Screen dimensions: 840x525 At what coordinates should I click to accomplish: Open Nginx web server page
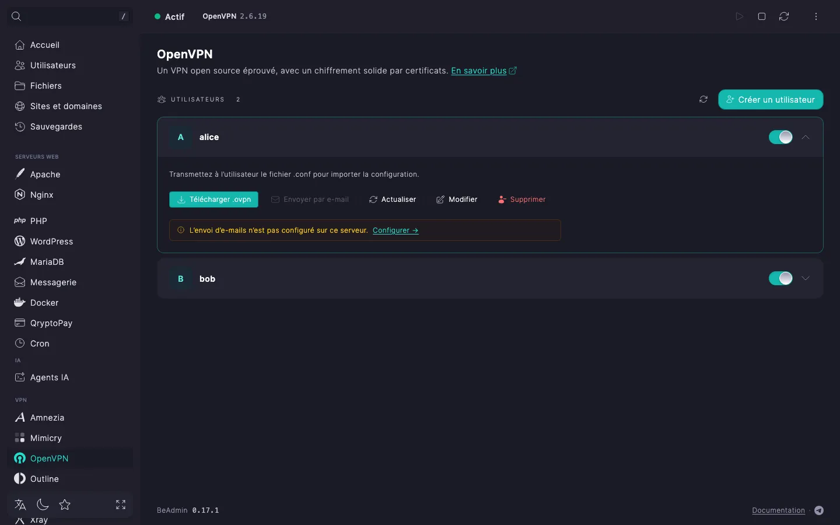pyautogui.click(x=70, y=195)
